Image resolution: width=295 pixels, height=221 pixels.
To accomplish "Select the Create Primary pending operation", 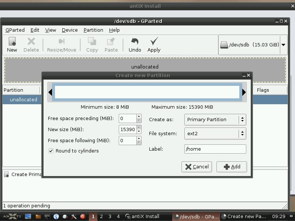I will (x=23, y=174).
